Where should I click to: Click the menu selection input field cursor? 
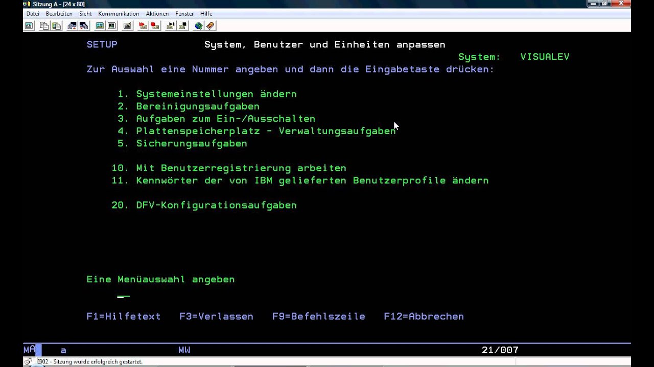tap(124, 293)
